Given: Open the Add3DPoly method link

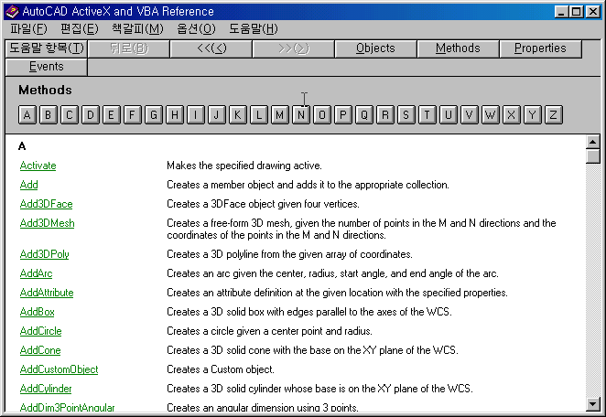Looking at the screenshot, I should 45,254.
